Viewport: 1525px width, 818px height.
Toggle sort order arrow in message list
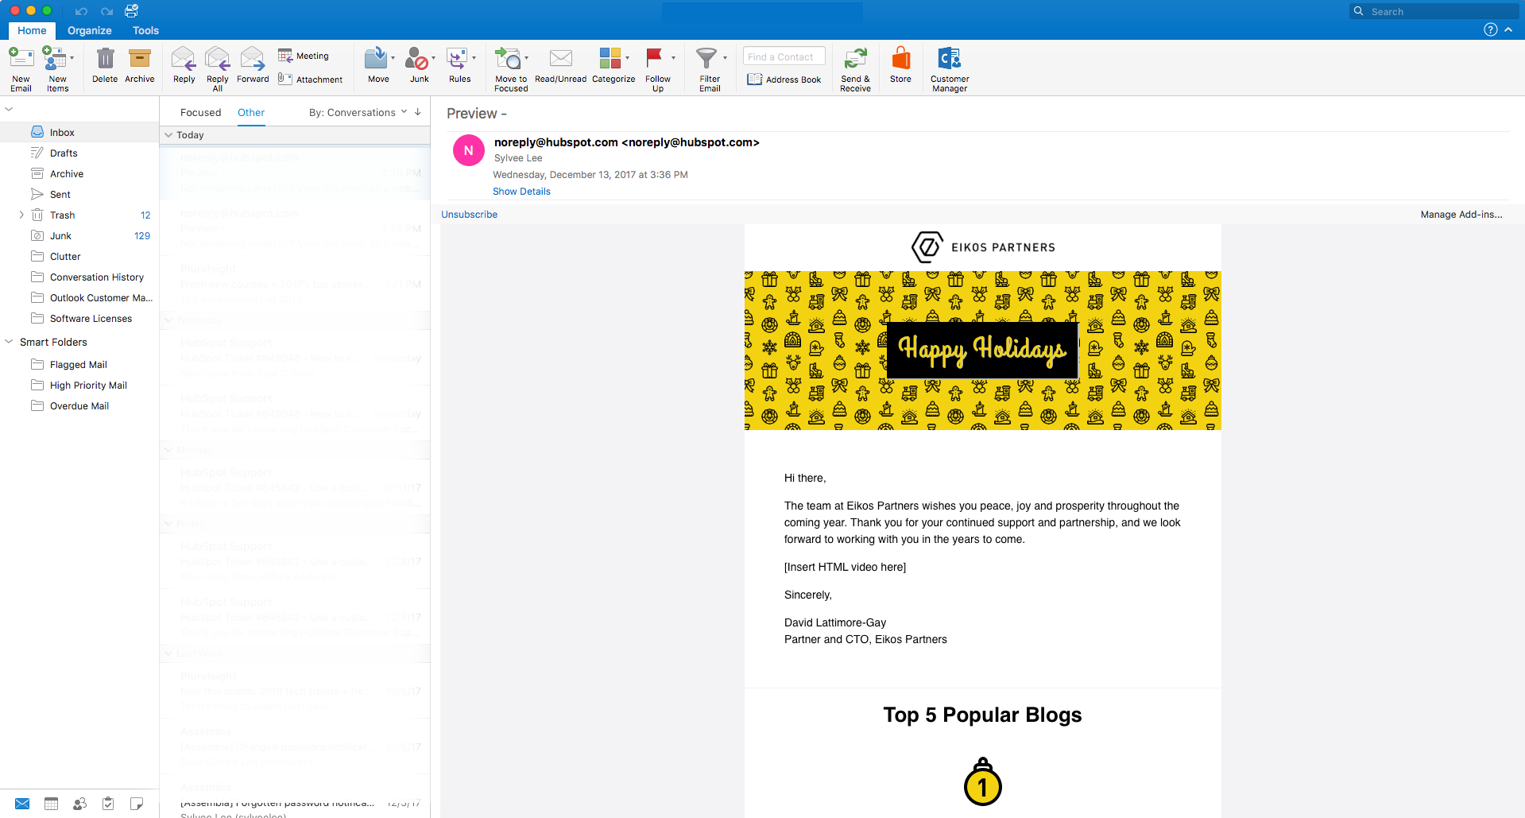pyautogui.click(x=418, y=112)
